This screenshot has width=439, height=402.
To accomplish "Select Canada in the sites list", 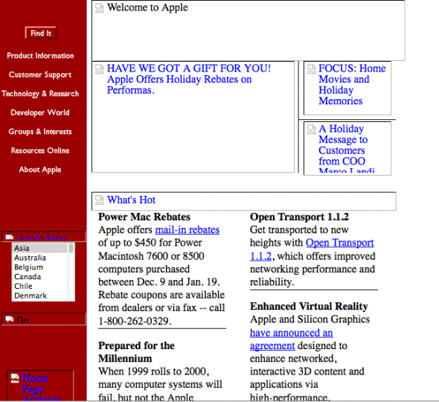I will coord(39,277).
